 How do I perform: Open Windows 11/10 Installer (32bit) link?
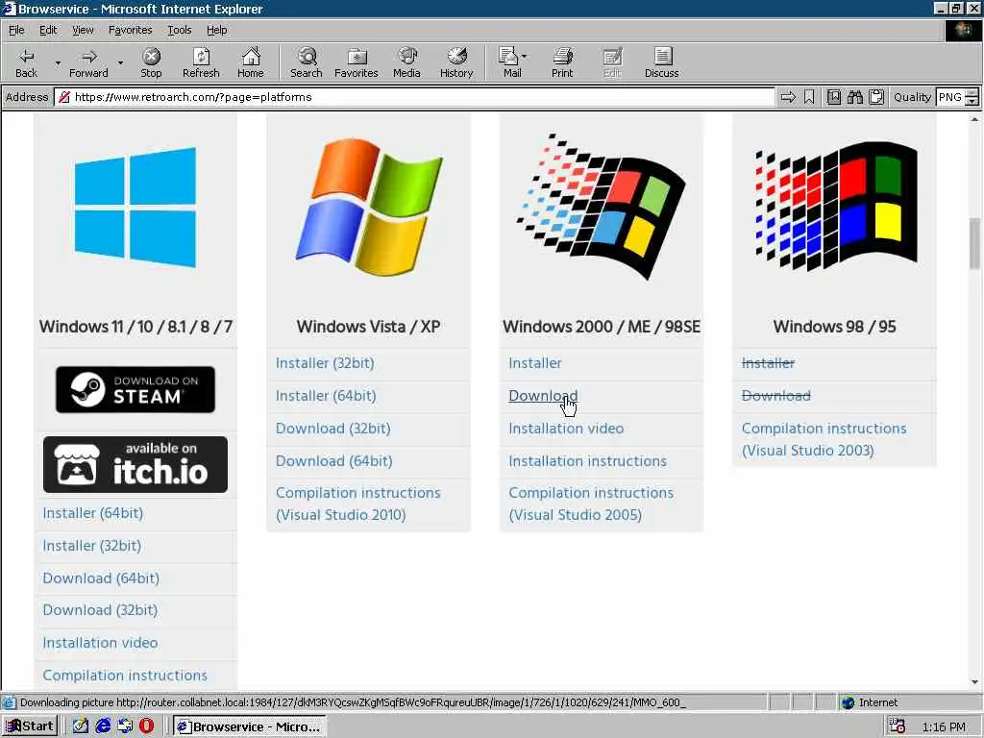point(91,546)
